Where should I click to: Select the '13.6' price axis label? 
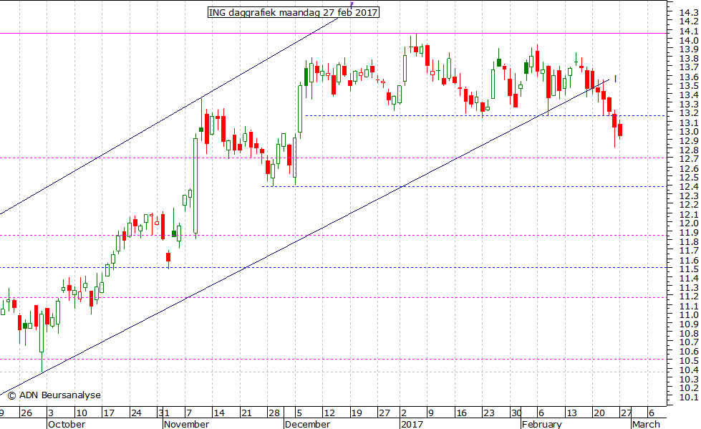click(x=689, y=77)
